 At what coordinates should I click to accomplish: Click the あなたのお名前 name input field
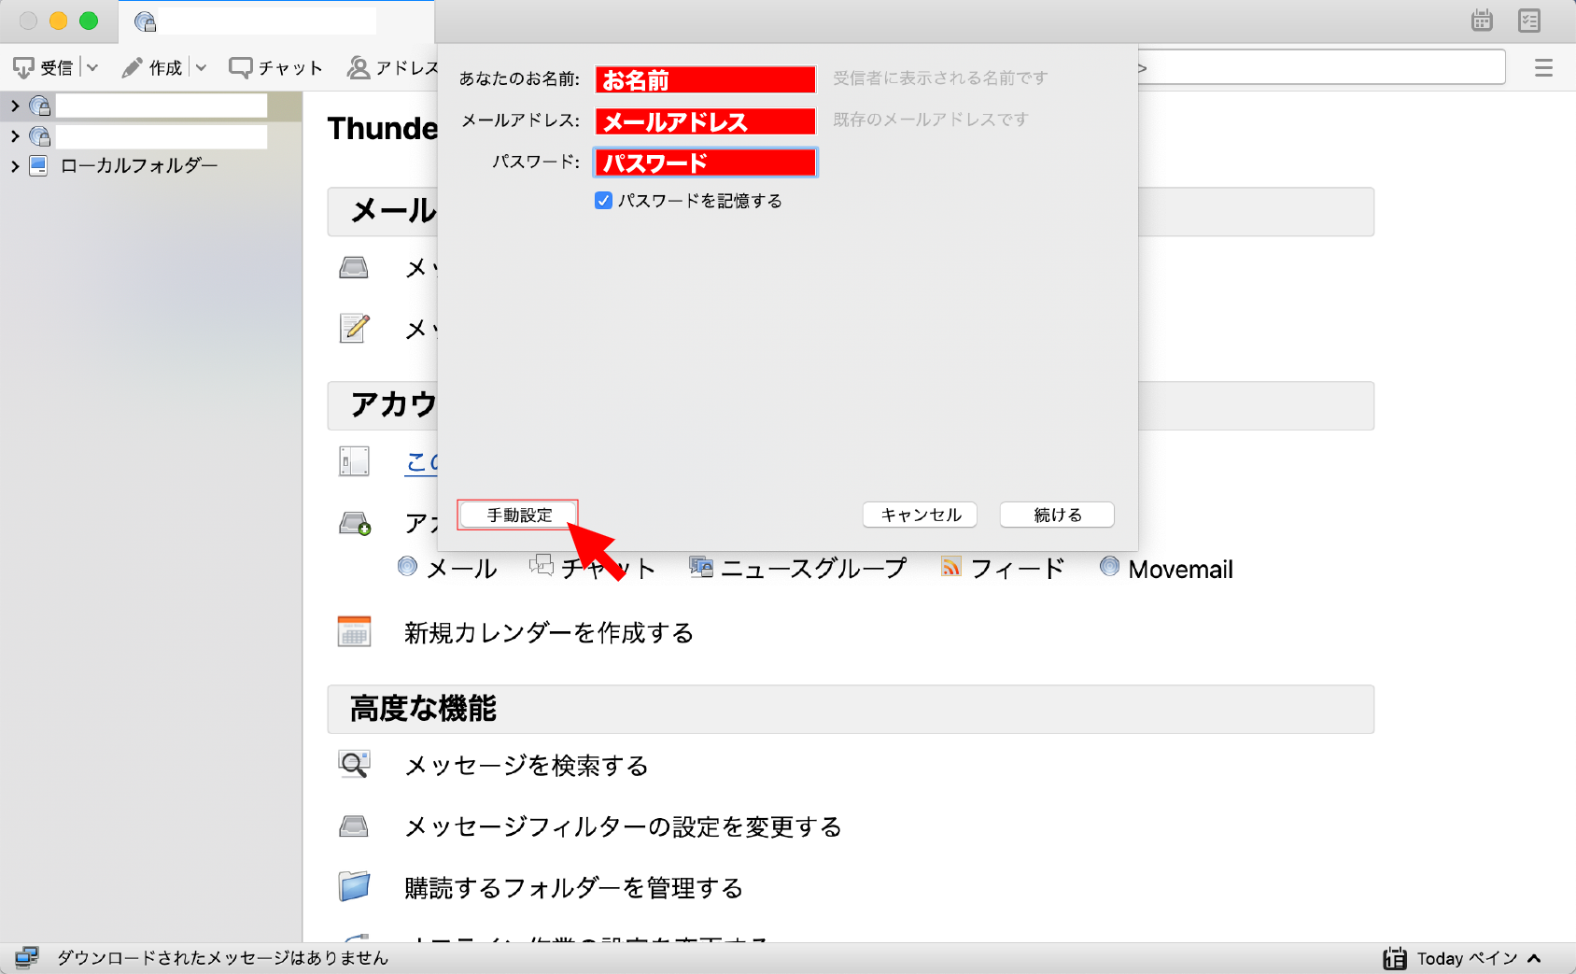(705, 80)
